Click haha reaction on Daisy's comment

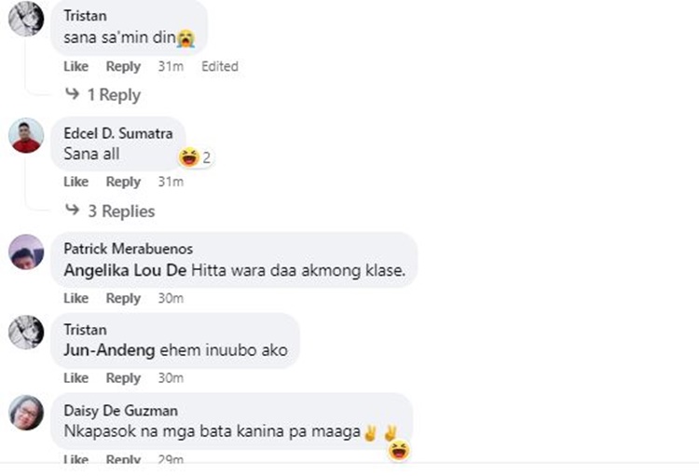(x=400, y=452)
